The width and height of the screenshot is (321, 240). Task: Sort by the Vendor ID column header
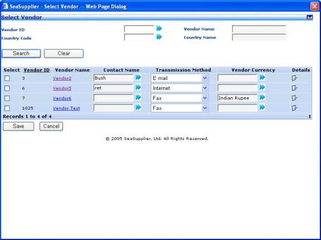pyautogui.click(x=37, y=70)
